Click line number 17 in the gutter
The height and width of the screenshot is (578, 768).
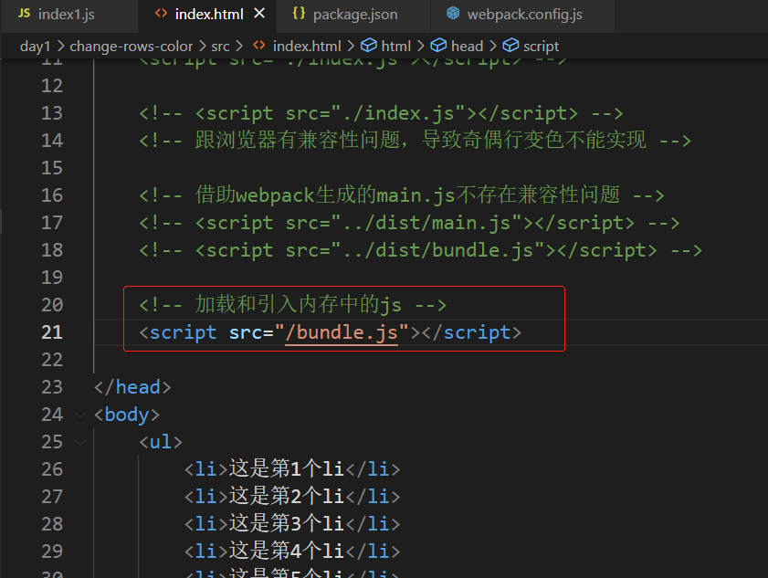coord(52,223)
